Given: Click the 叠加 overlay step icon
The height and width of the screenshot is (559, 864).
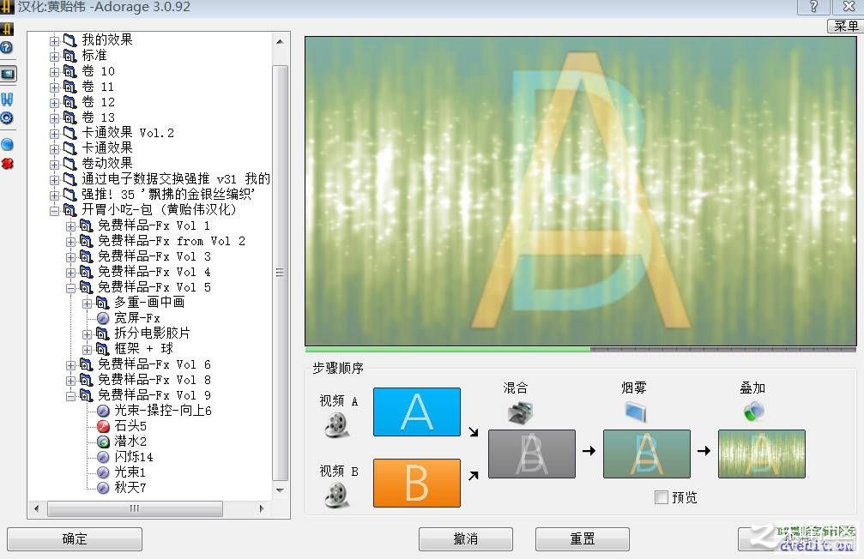Looking at the screenshot, I should pyautogui.click(x=753, y=412).
